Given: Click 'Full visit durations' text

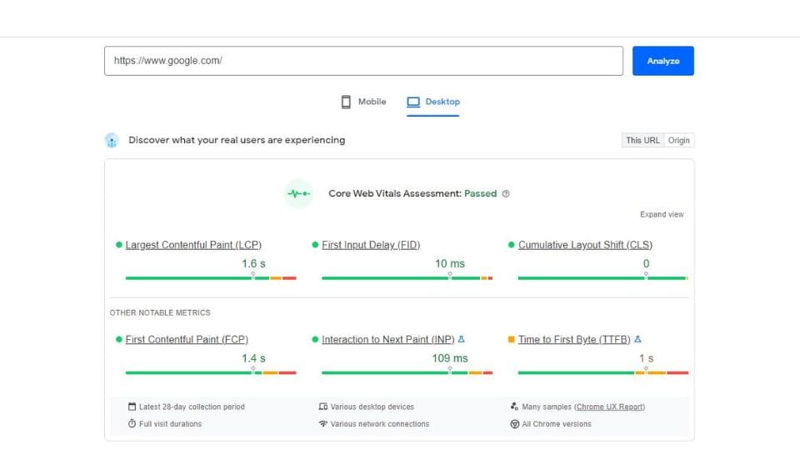Looking at the screenshot, I should pos(170,424).
